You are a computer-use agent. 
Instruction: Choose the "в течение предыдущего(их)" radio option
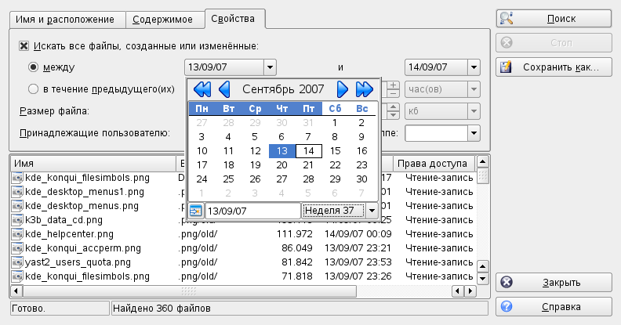pyautogui.click(x=34, y=88)
